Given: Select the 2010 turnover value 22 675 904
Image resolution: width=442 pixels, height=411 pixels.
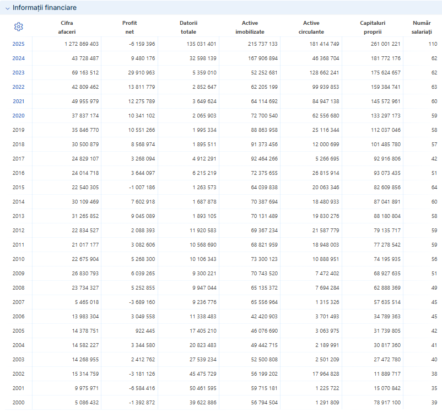Looking at the screenshot, I should pyautogui.click(x=85, y=259).
